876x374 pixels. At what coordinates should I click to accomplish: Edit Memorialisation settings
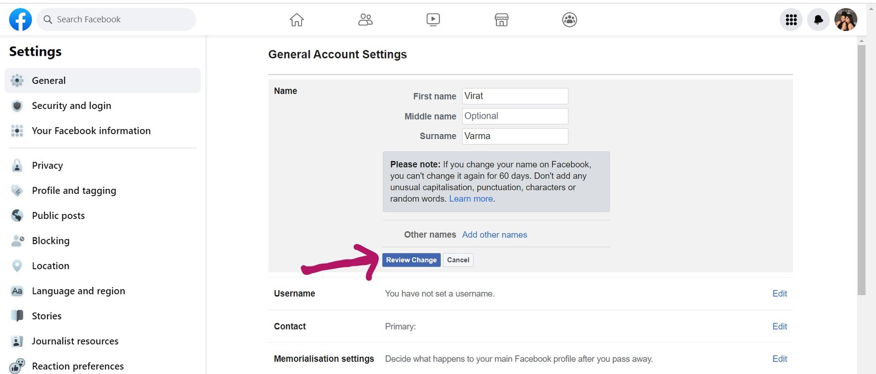(x=780, y=359)
